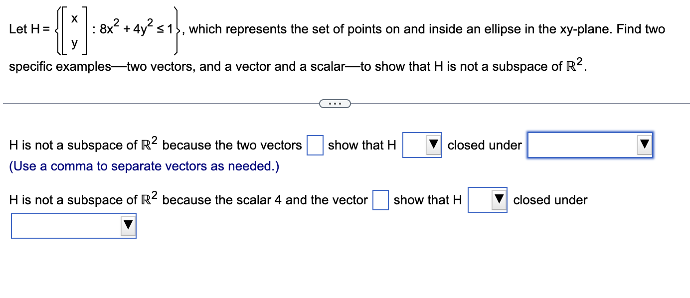The image size is (690, 298).
Task: Click the black triangle arrow on first 'show that H' selector
Action: point(433,145)
